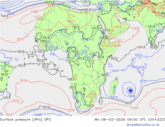Image resolution: width=165 pixels, height=127 pixels.
Task: Click the black 1013 label at South Africa's southern cape
Action: 90,106
